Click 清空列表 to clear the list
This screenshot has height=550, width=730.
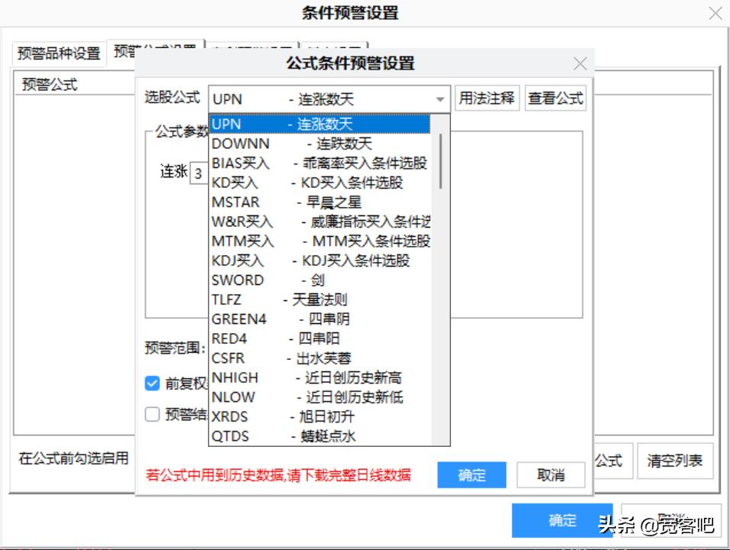675,461
